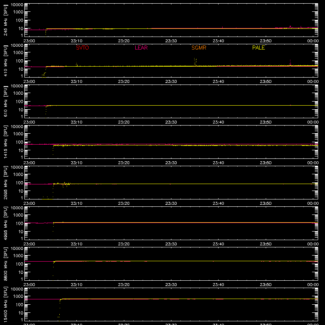325x325 pixels.
Task: Click the 1000 tick of 410 MHz panel
Action: pos(18,52)
